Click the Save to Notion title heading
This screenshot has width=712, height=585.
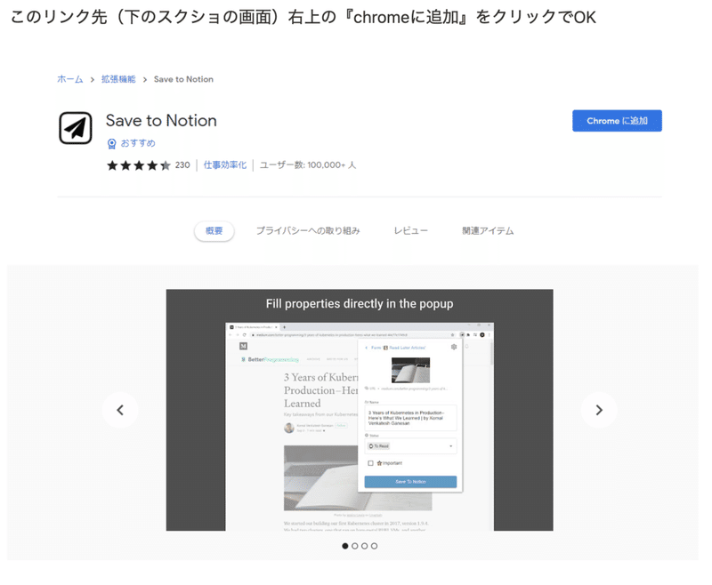click(161, 121)
